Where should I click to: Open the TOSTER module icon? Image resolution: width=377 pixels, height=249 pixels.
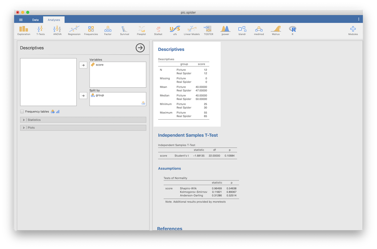(x=209, y=30)
